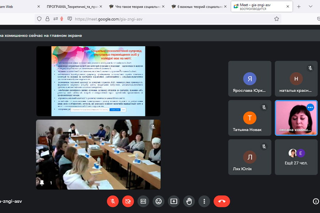Open a new browser tab
This screenshot has height=213, width=320.
299,6
